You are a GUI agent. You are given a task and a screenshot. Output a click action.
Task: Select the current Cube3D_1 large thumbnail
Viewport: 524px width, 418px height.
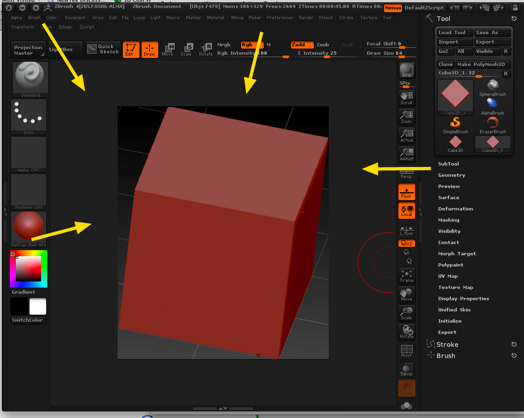[x=455, y=97]
